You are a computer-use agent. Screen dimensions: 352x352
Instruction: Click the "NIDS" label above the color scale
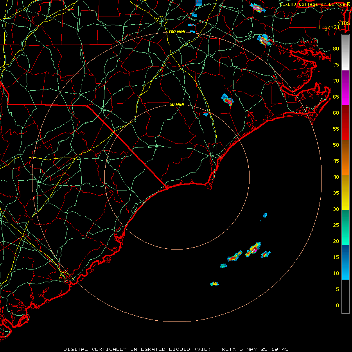point(344,23)
